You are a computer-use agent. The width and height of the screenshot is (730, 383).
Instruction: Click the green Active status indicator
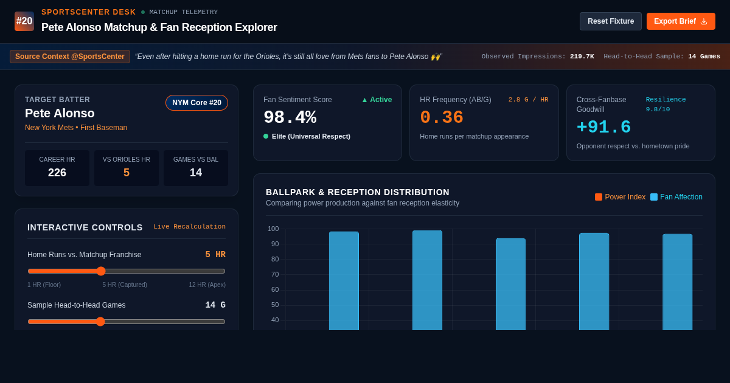[377, 100]
